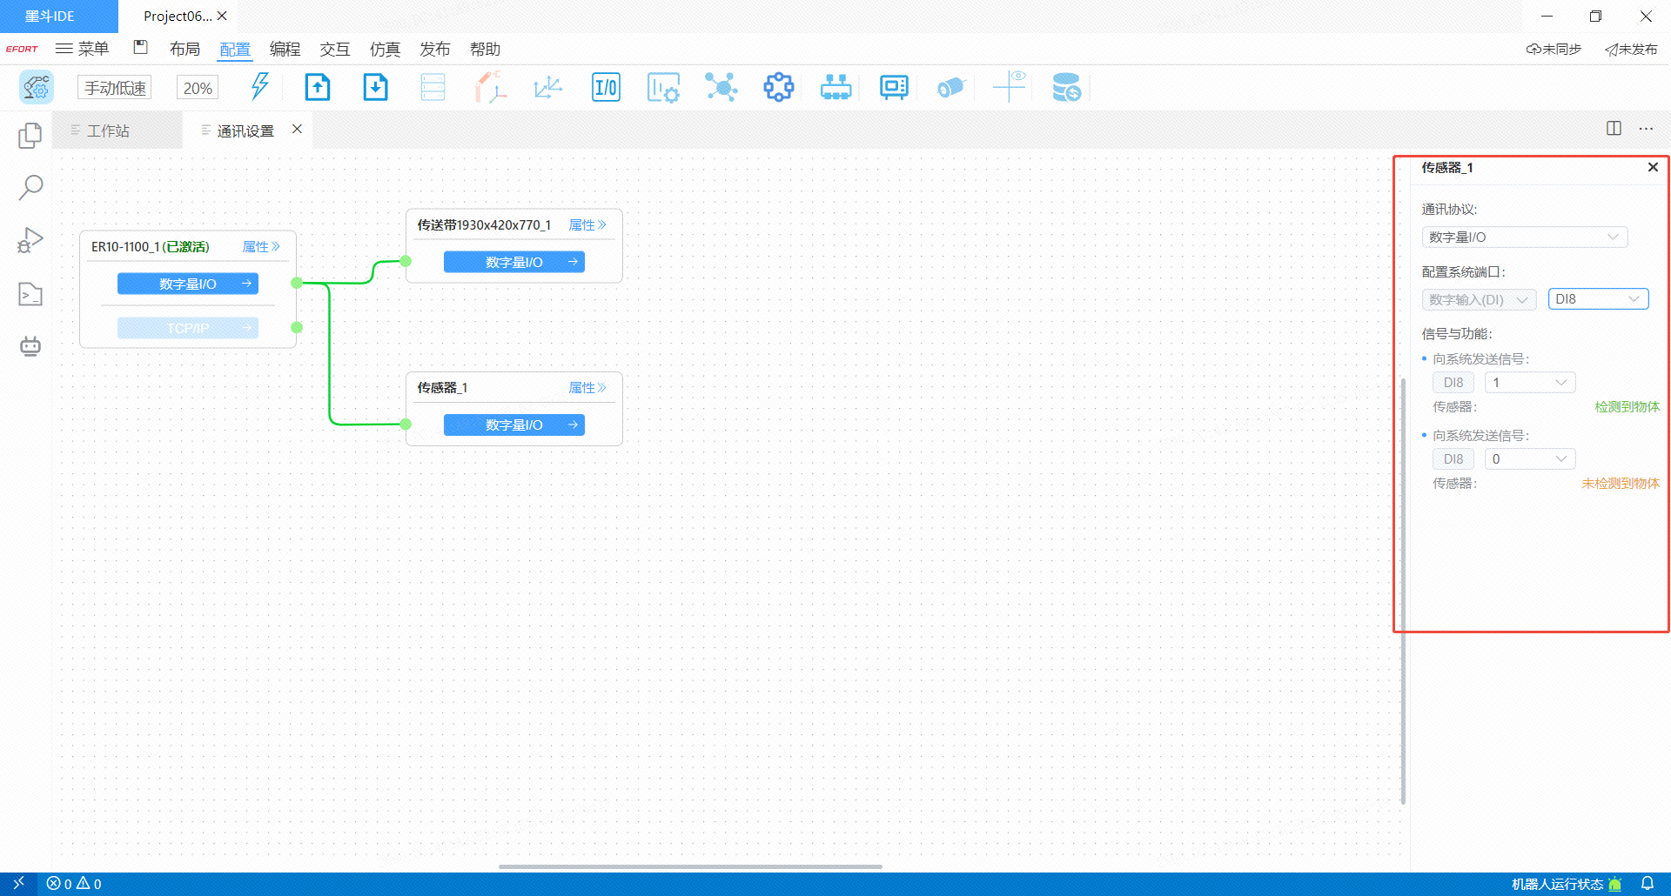This screenshot has height=896, width=1671.
Task: Click the download arrow toolbar icon
Action: point(375,88)
